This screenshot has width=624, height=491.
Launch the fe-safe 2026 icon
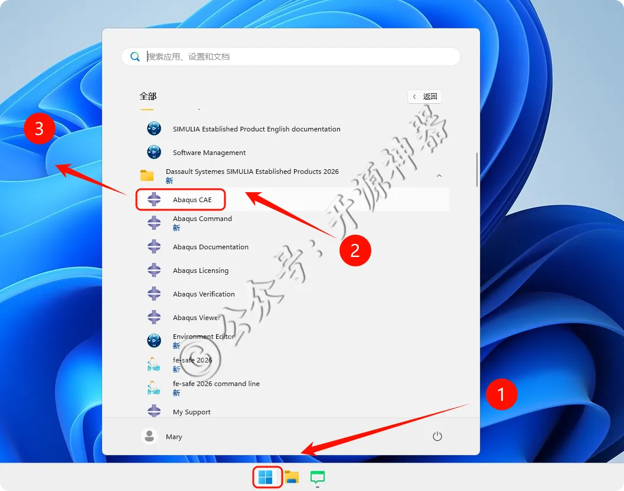point(153,364)
